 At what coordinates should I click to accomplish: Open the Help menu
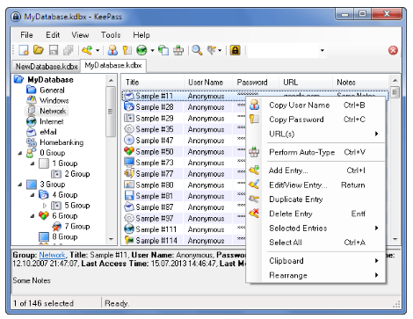click(141, 35)
